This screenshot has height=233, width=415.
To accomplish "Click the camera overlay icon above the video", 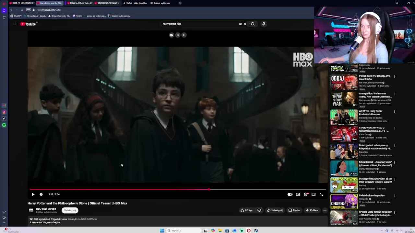I will pyautogui.click(x=184, y=35).
